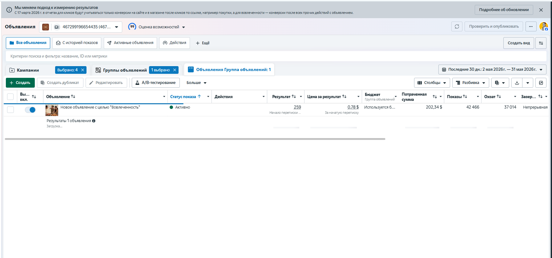Click the green Create button
The height and width of the screenshot is (258, 552).
20,83
